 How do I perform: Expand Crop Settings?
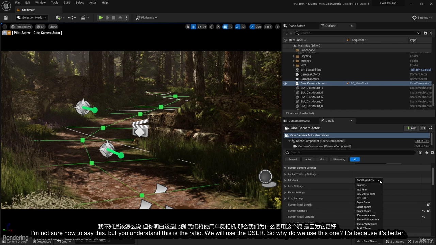tap(285, 199)
